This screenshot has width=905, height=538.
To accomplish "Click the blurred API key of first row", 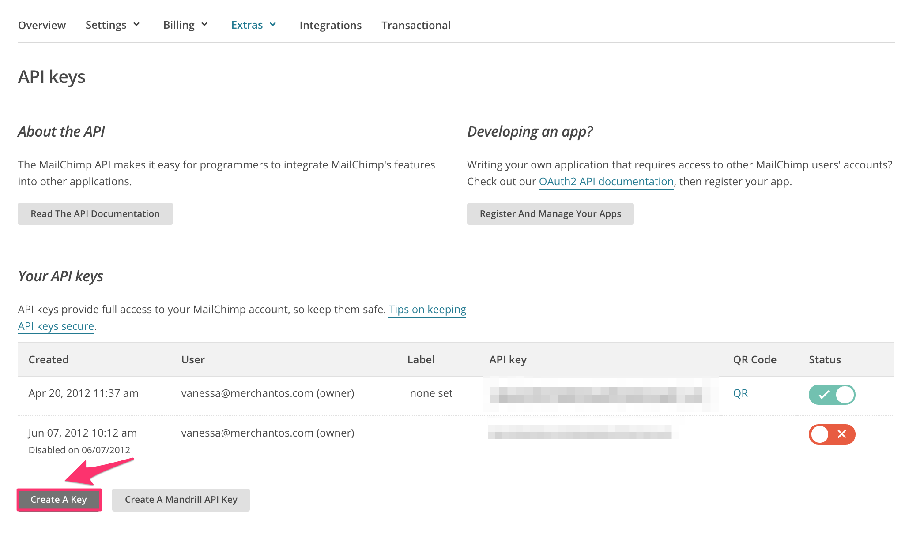I will 596,395.
